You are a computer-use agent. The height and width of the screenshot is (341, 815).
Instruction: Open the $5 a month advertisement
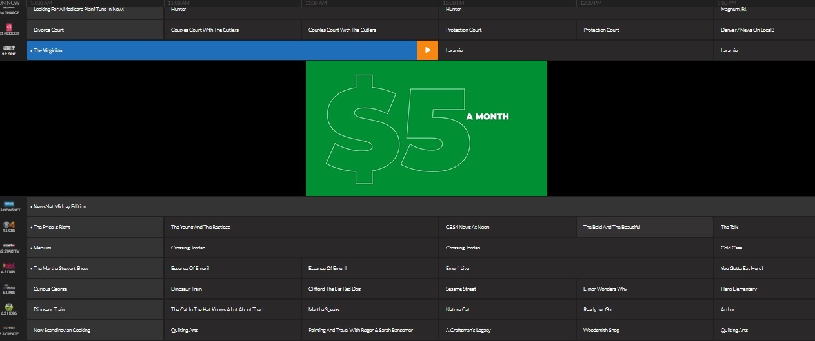click(x=427, y=128)
